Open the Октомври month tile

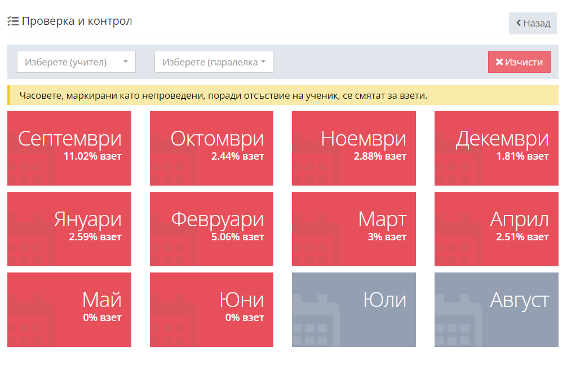click(x=211, y=148)
